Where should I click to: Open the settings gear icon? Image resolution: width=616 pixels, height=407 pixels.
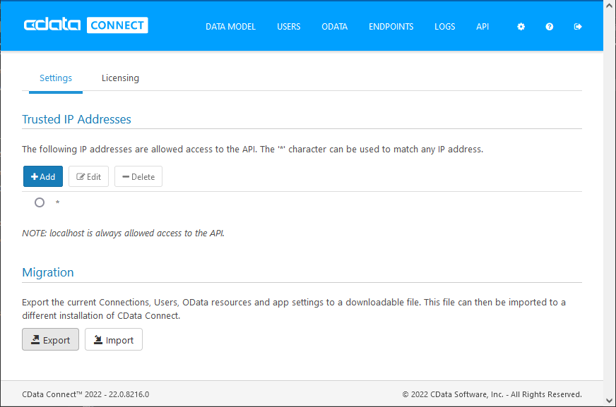(521, 27)
